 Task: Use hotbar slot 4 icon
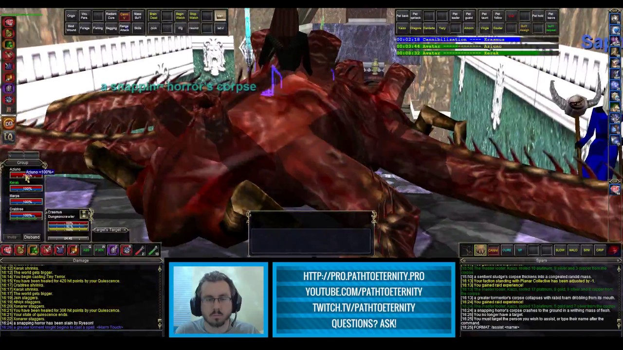[x=47, y=250]
